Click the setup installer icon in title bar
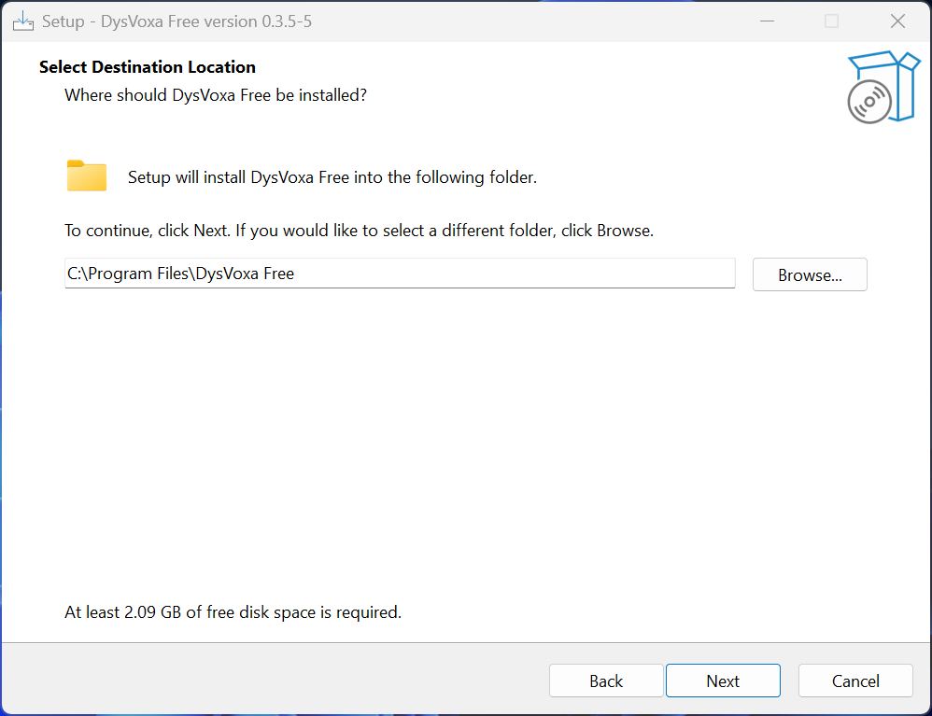The width and height of the screenshot is (932, 716). coord(23,21)
